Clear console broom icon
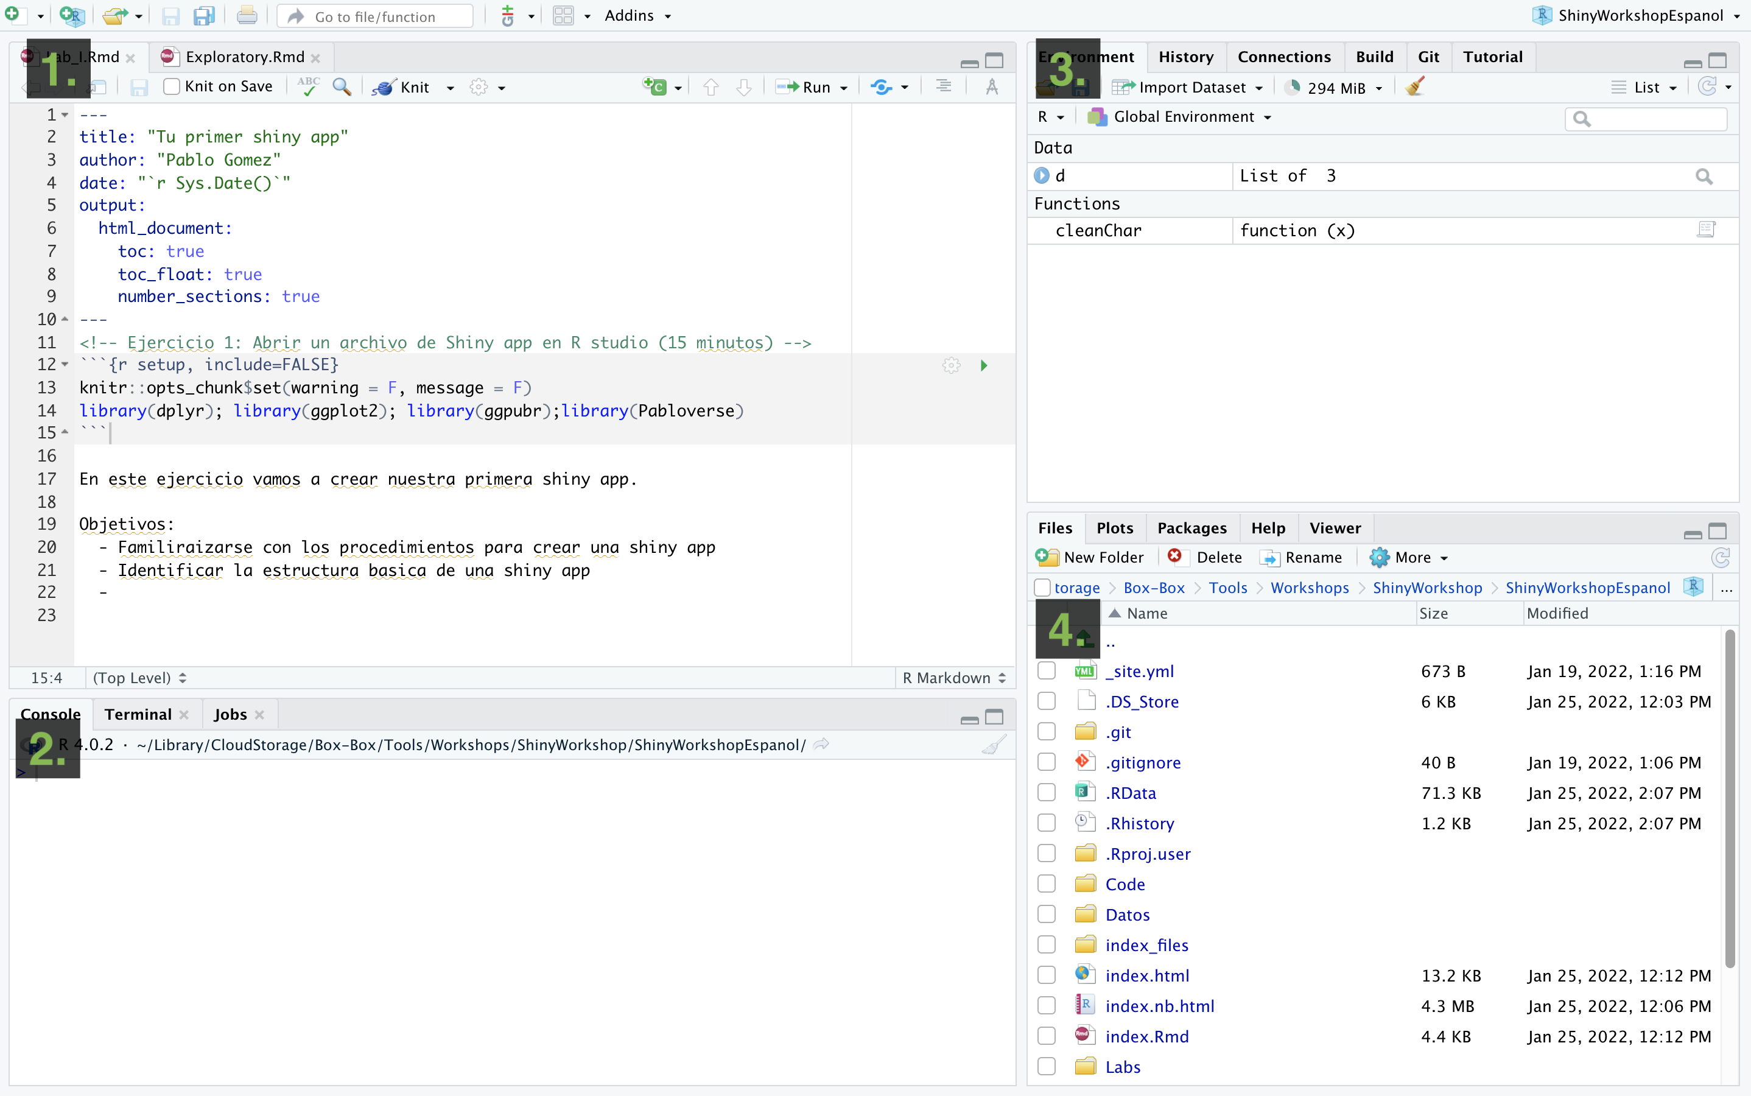Image resolution: width=1751 pixels, height=1096 pixels. point(994,745)
